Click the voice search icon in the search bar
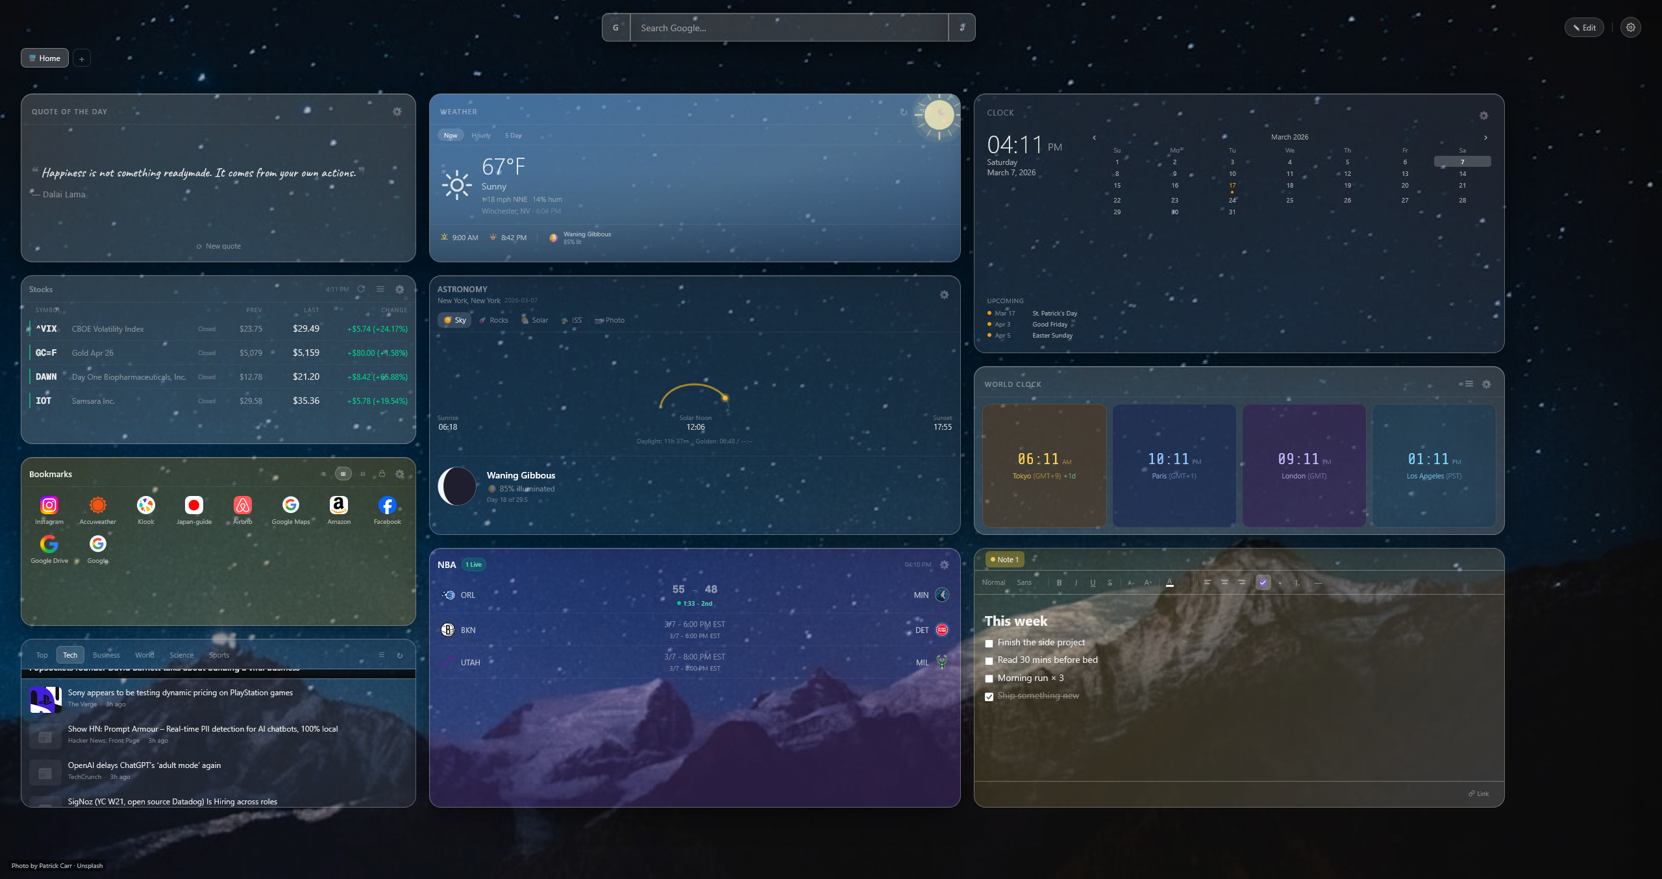 [961, 27]
